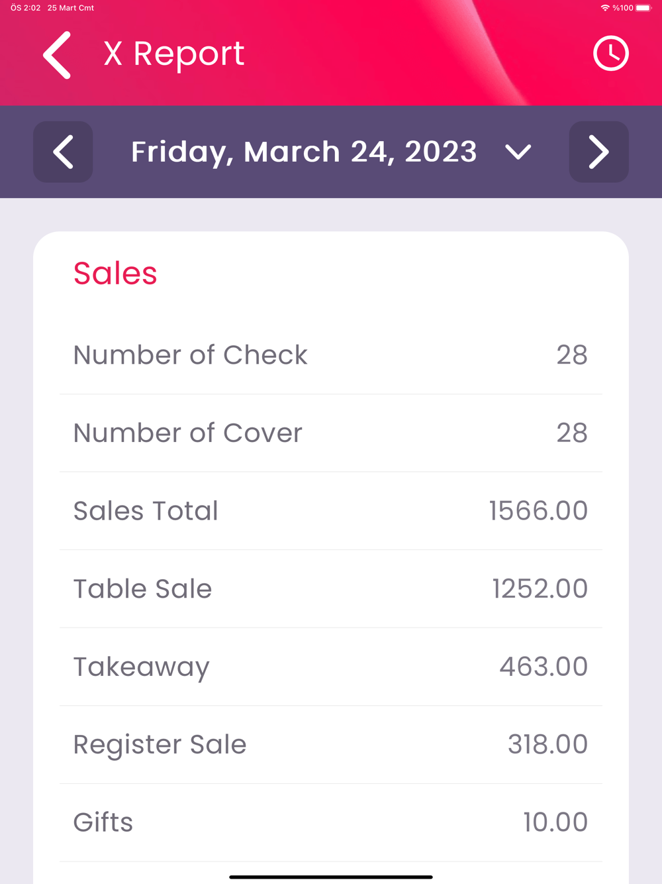Viewport: 662px width, 884px height.
Task: Tap the back arrow beside X Report
Action: click(58, 55)
